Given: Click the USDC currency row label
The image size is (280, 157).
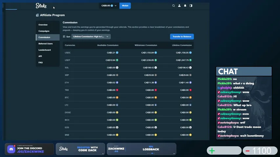Looking at the screenshot, I should click(x=68, y=53).
